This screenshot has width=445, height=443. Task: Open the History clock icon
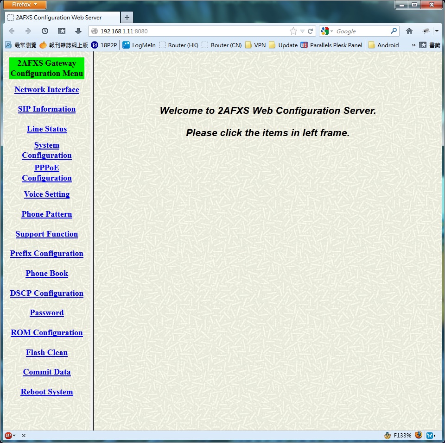click(x=45, y=31)
